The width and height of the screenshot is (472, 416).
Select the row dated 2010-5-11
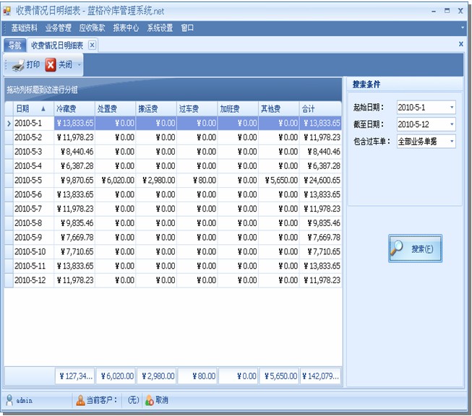[173, 266]
